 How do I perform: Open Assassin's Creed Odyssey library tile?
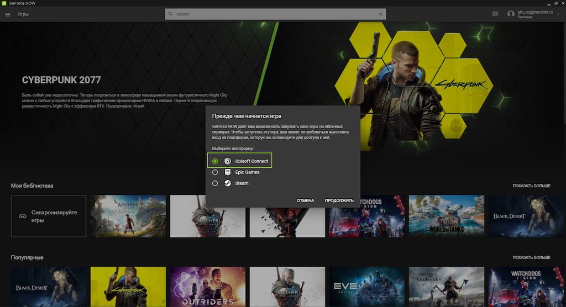[128, 216]
